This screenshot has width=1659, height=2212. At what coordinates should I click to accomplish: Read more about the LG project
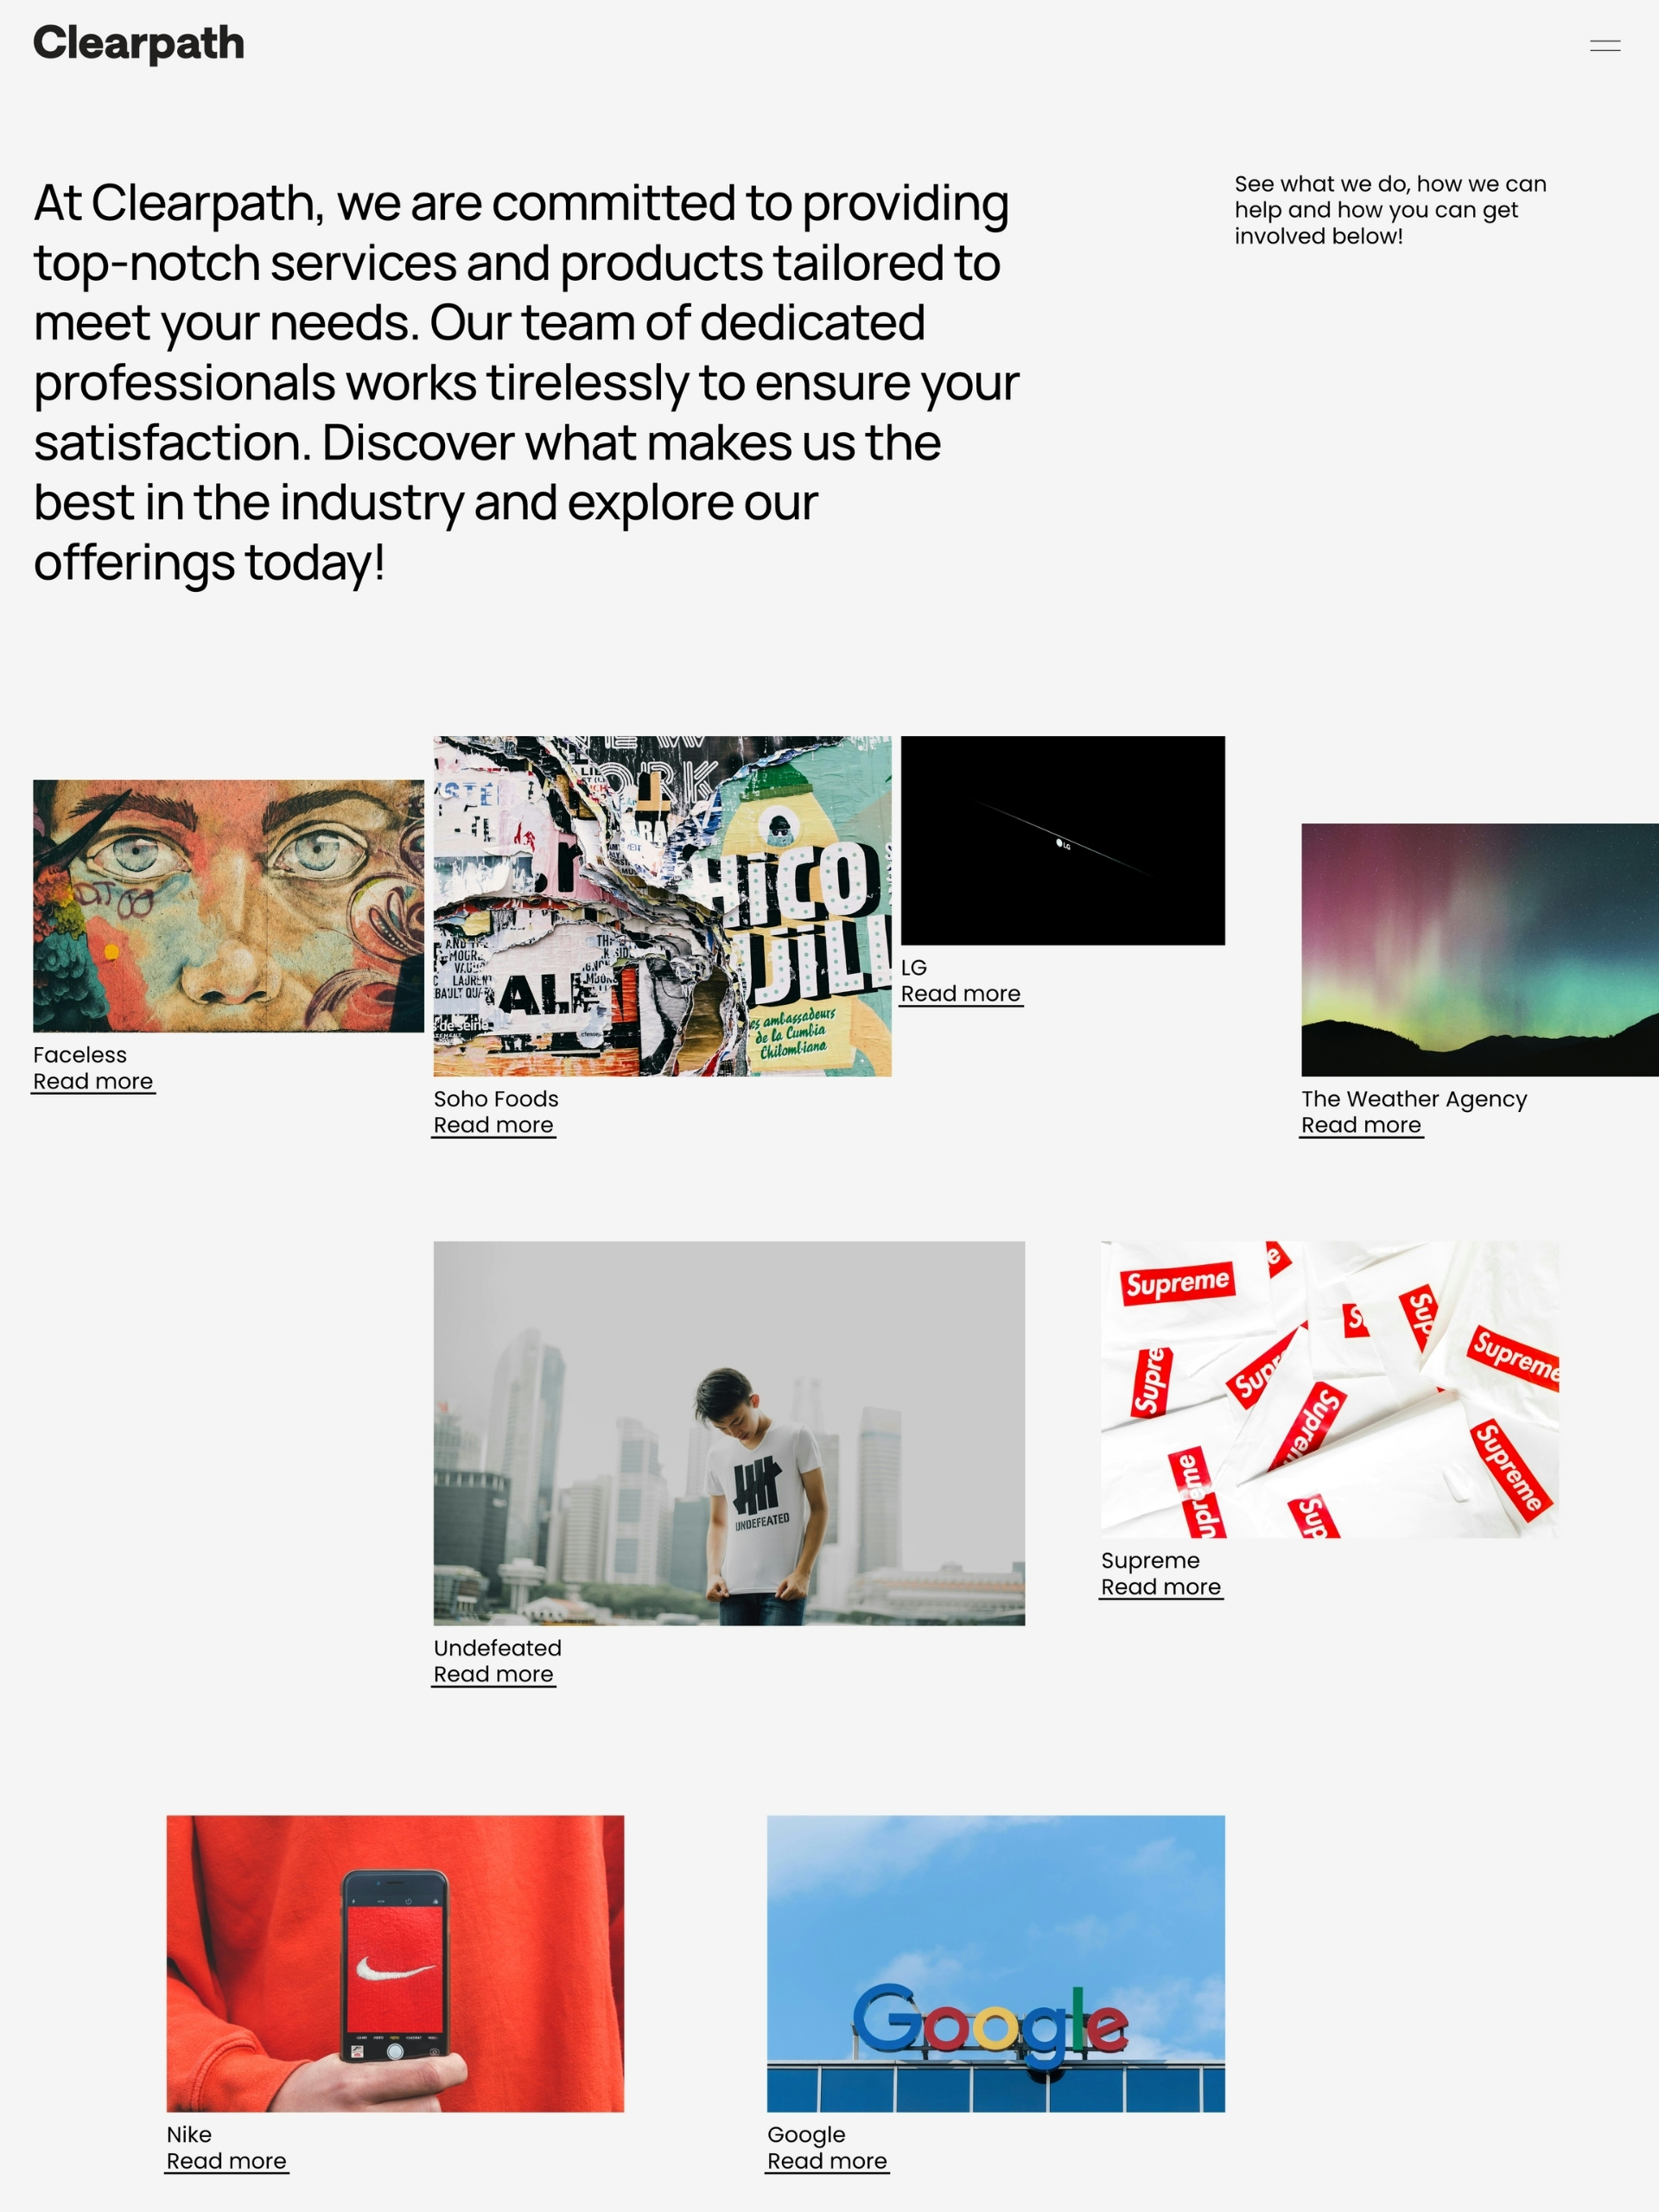(960, 993)
